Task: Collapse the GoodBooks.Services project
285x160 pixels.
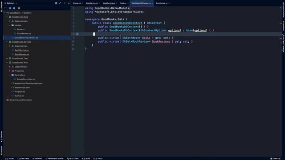Action: click(x=7, y=42)
